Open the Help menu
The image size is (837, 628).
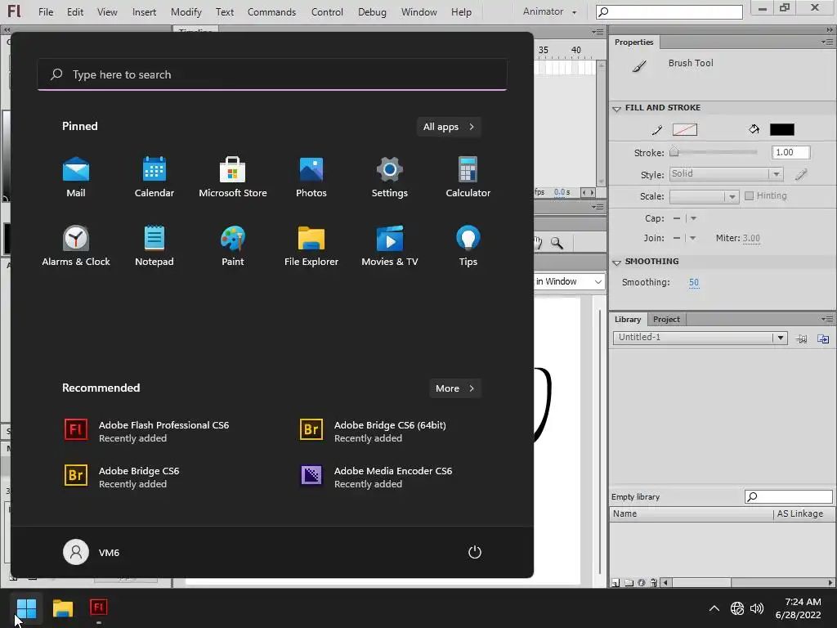461,11
